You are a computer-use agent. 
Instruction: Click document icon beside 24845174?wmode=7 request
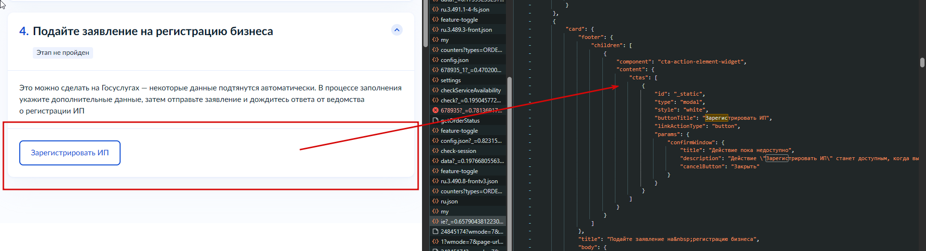pyautogui.click(x=436, y=232)
